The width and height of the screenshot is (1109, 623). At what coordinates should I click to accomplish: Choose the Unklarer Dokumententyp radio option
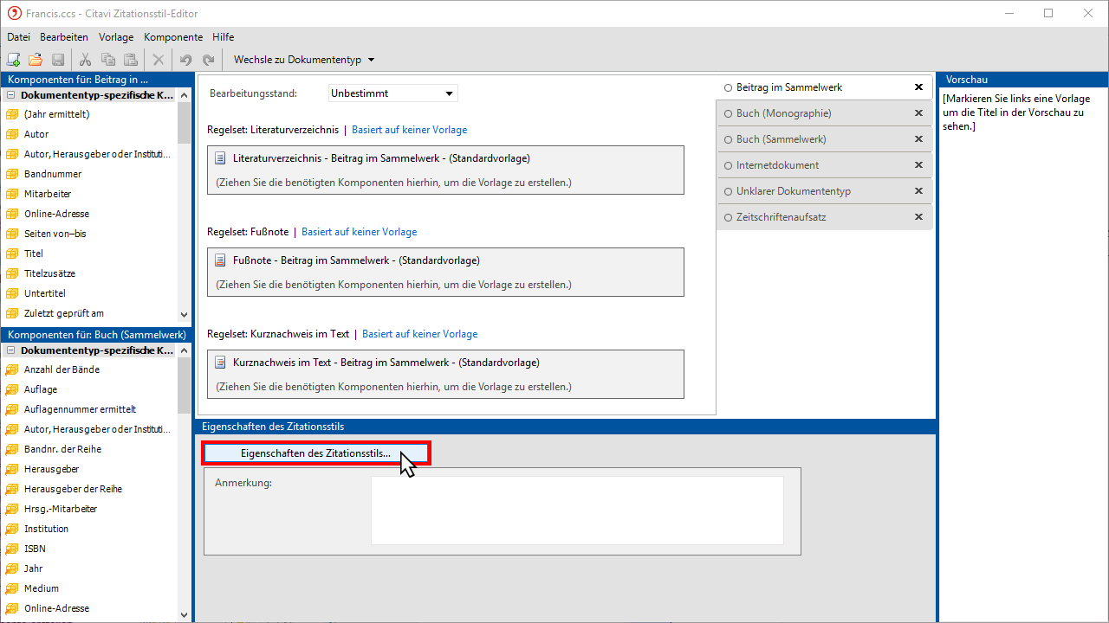728,191
